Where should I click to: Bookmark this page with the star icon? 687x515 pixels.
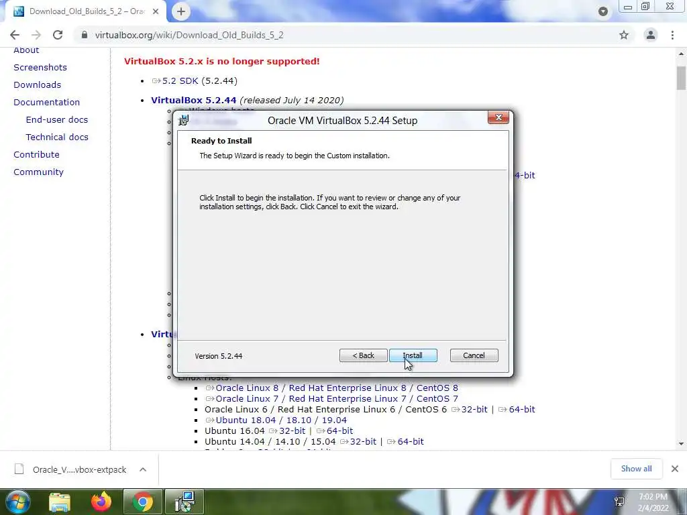pos(624,35)
